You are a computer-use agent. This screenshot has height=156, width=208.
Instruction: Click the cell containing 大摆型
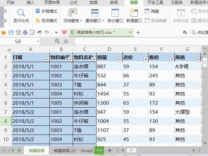[x=187, y=112]
